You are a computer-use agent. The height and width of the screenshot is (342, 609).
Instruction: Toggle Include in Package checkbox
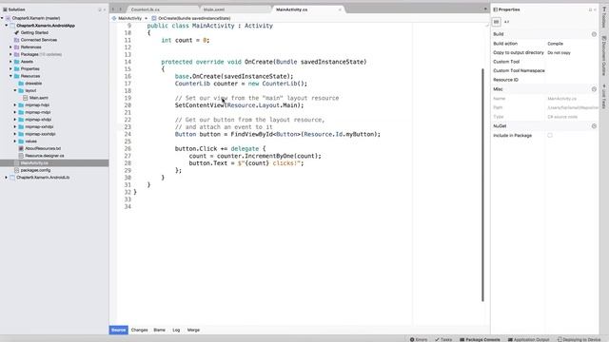tap(550, 135)
